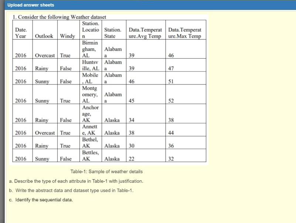This screenshot has height=223, width=296.
Task: Click the Avg Temp value 22
Action: tap(132, 159)
